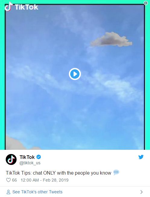This screenshot has width=150, height=197.
Task: Click the person icon beside See TikTok's
Action: coord(8,192)
